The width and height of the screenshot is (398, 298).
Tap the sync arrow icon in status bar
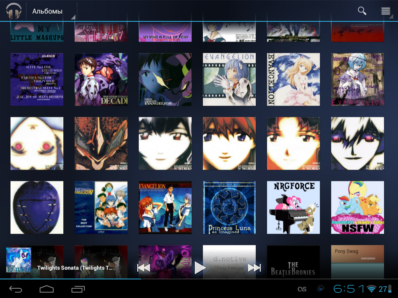(321, 289)
